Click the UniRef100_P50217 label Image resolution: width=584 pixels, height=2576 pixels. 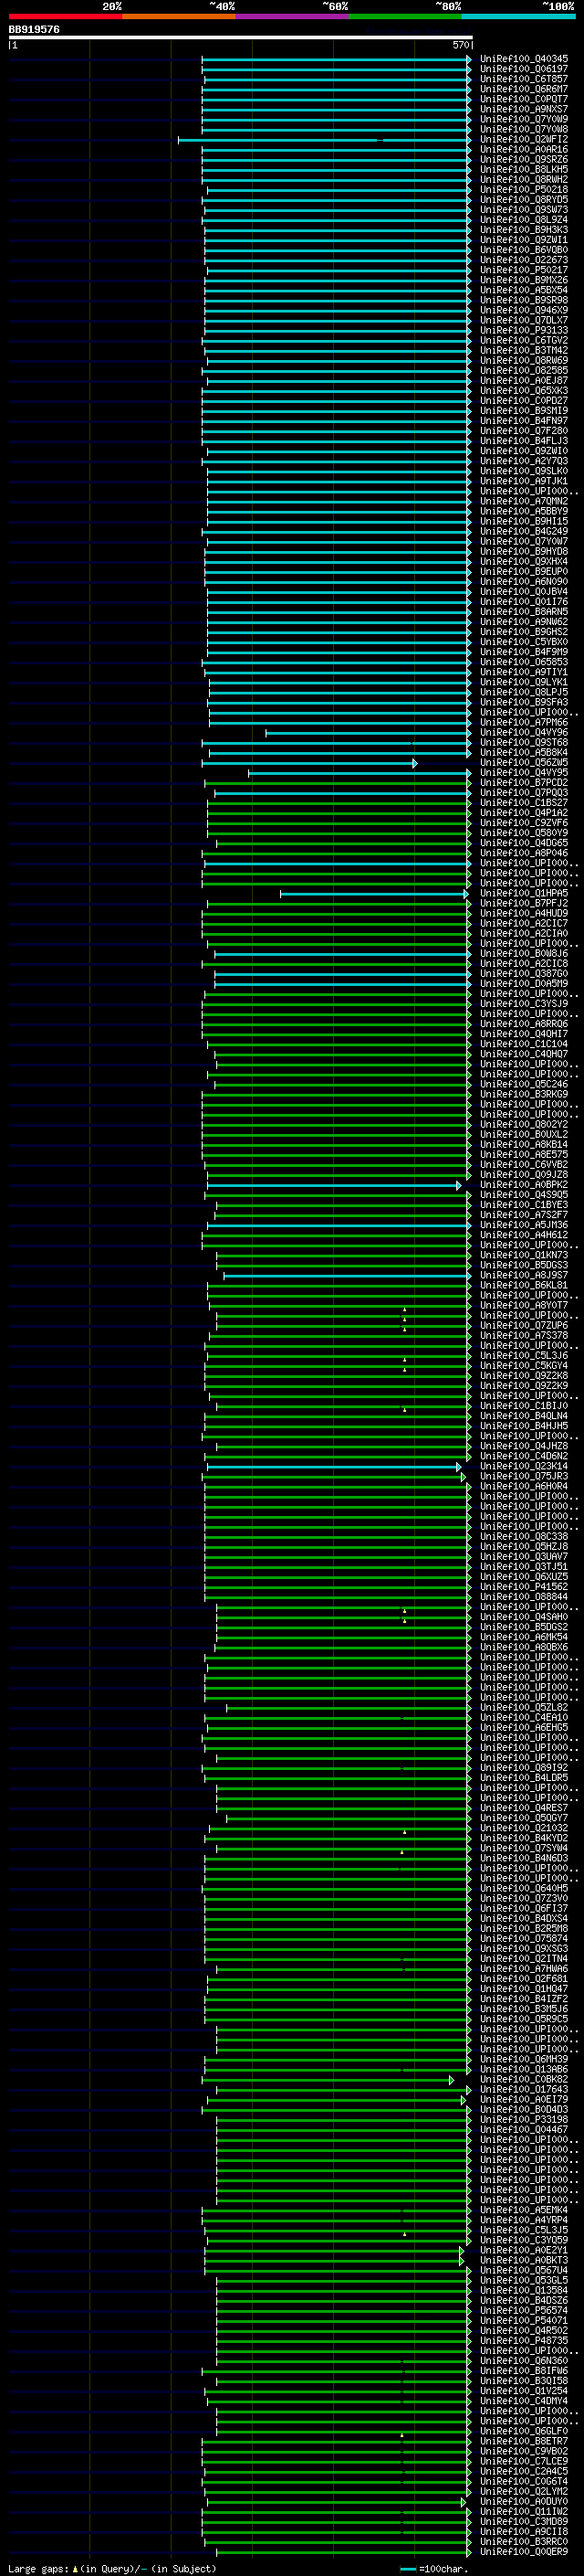coord(524,270)
